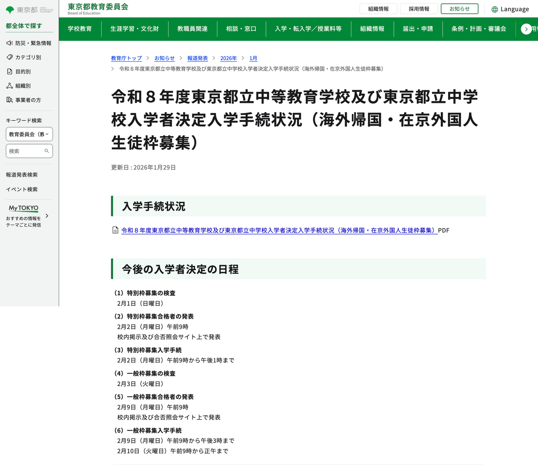Open the 入学・転入学／授業料等 navigation menu

(308, 29)
